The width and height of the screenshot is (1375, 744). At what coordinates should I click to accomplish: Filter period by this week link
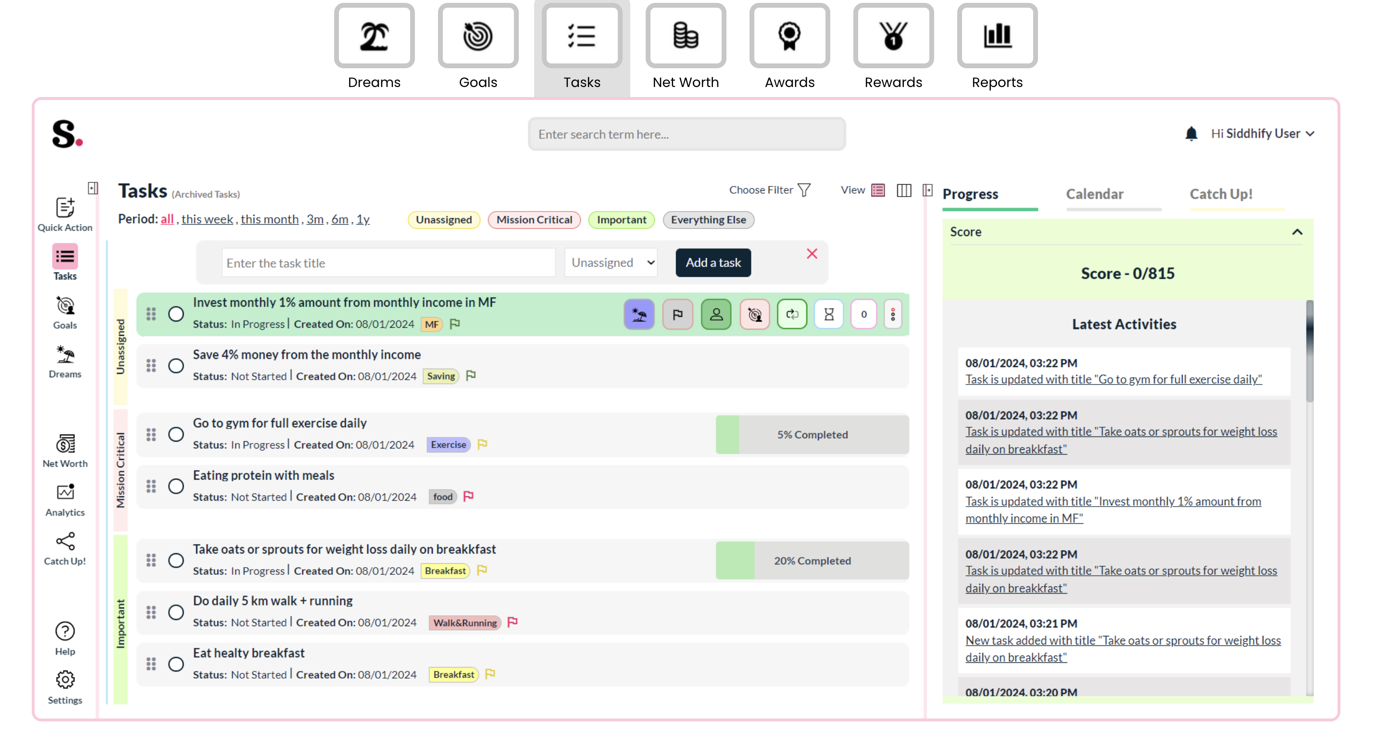click(x=207, y=219)
